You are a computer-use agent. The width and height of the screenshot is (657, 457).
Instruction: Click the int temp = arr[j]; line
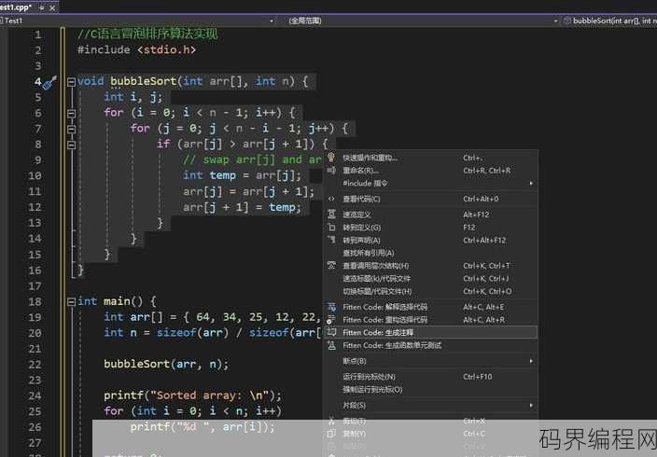(242, 175)
